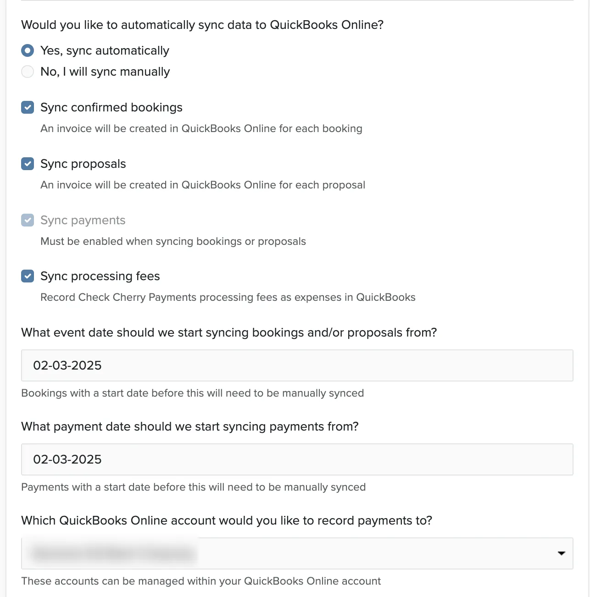590x597 pixels.
Task: Click the 'No, I will sync manually' label
Action: pos(105,72)
